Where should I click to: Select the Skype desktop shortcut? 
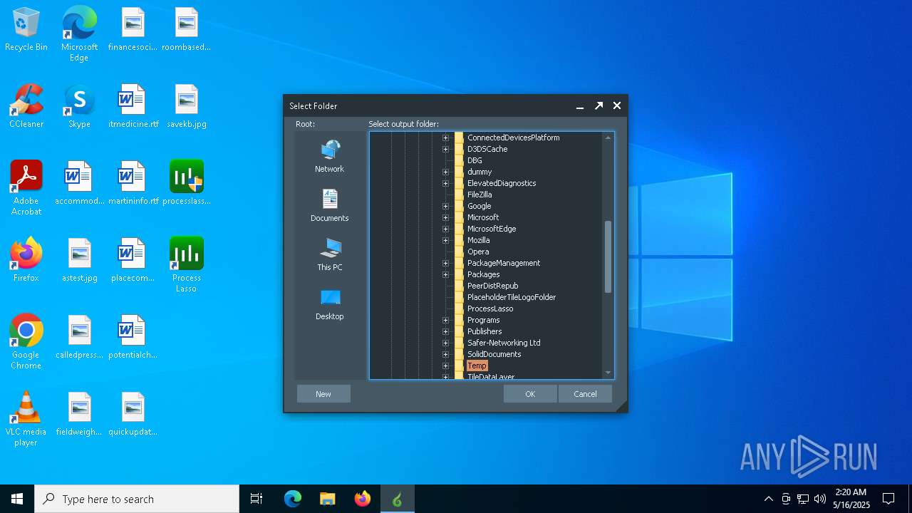pyautogui.click(x=79, y=107)
